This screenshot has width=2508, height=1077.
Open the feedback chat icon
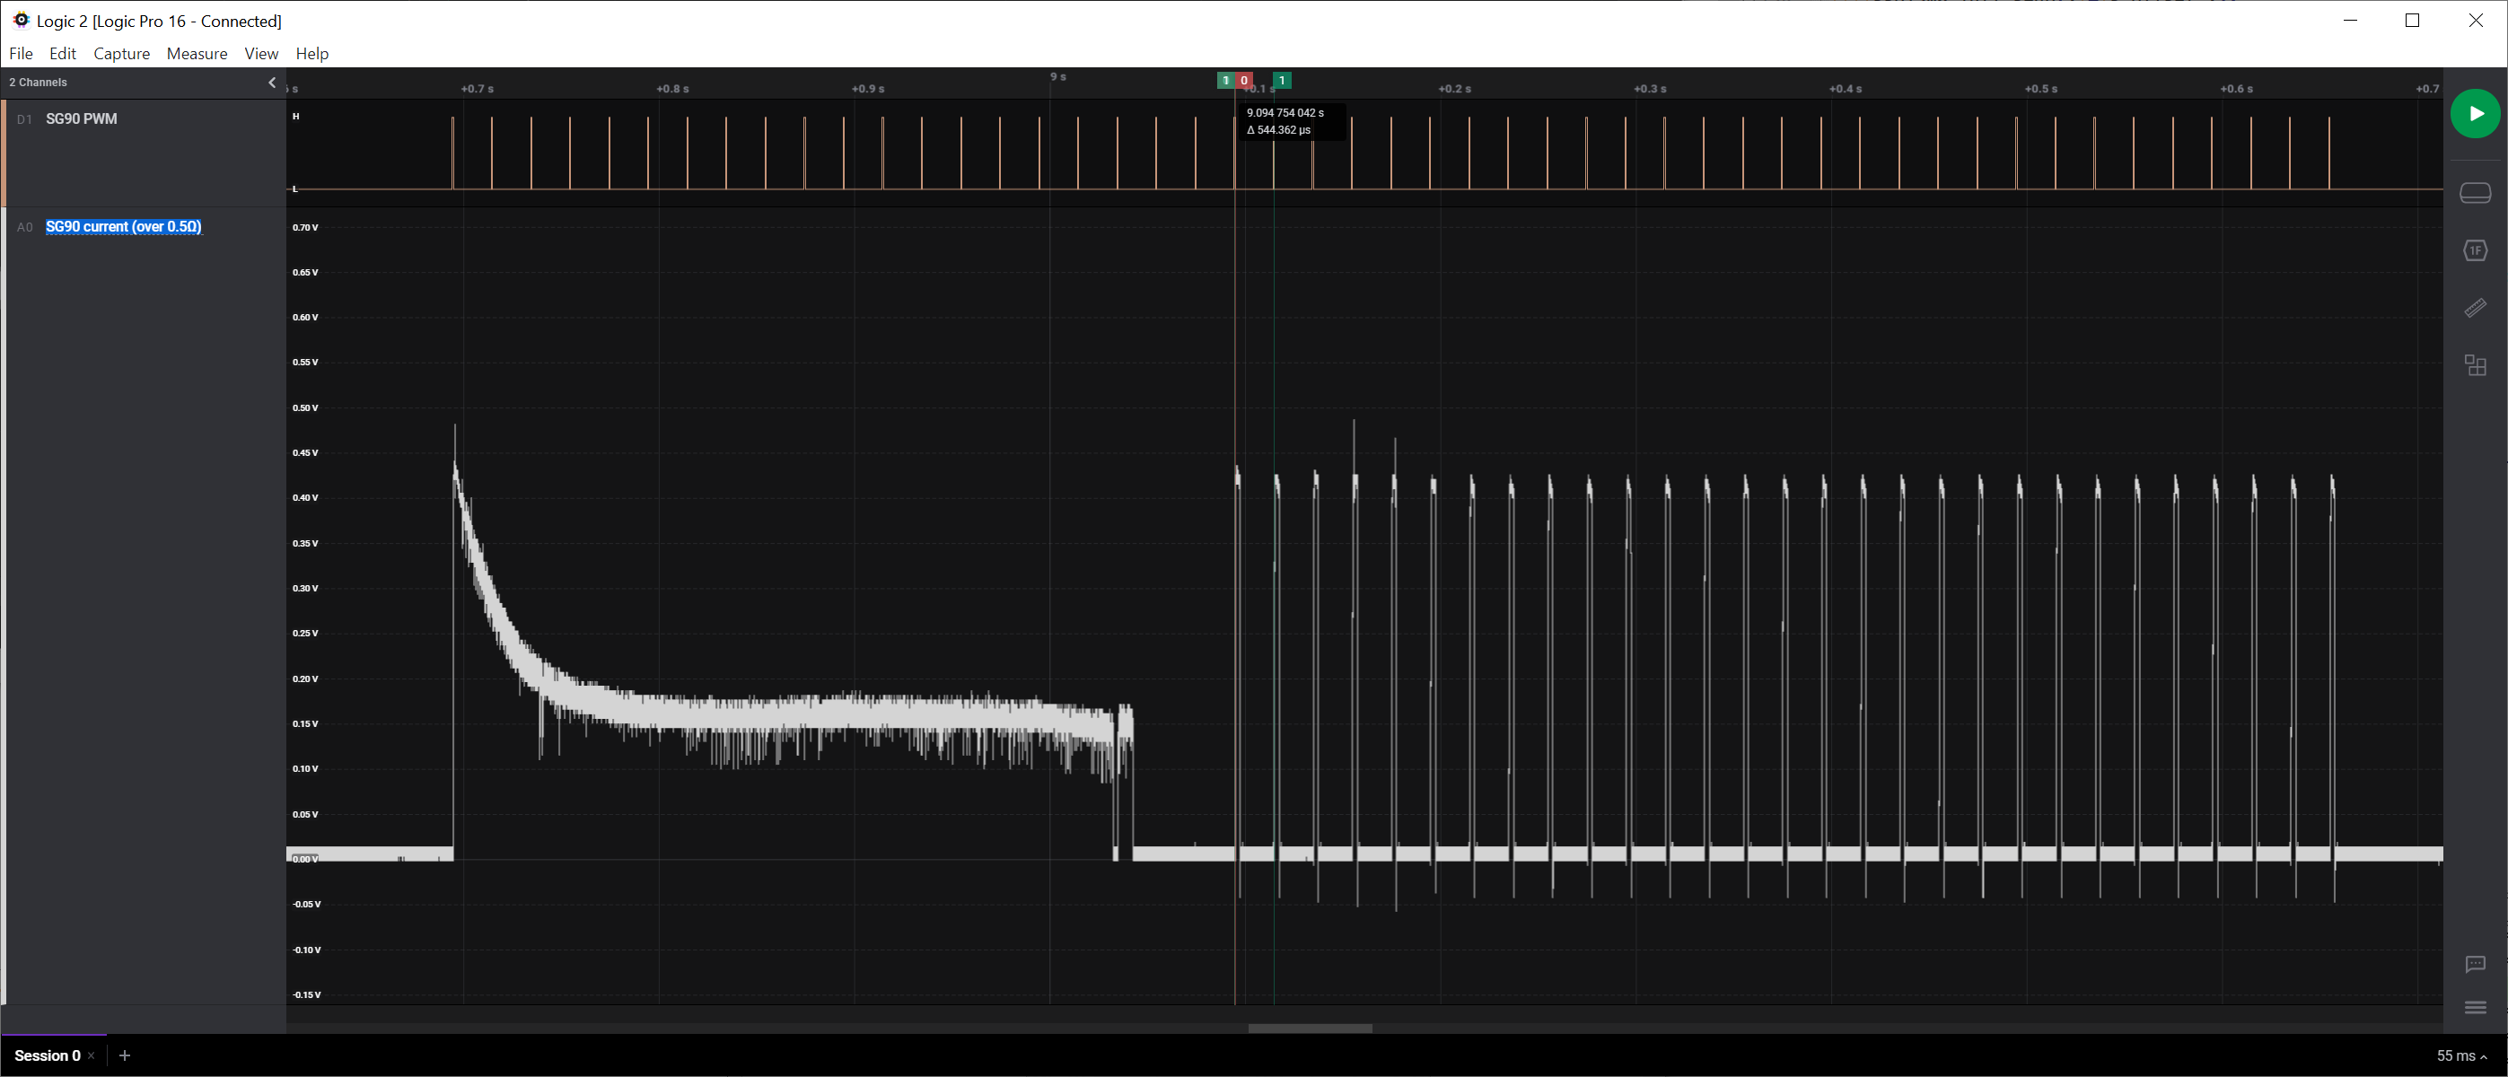click(2474, 964)
